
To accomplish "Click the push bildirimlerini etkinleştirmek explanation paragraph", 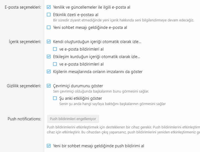I will (122, 129).
